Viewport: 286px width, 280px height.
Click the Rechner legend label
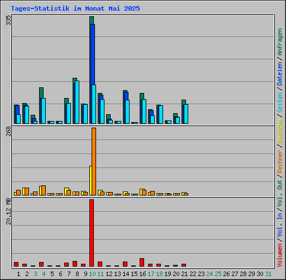click(280, 161)
